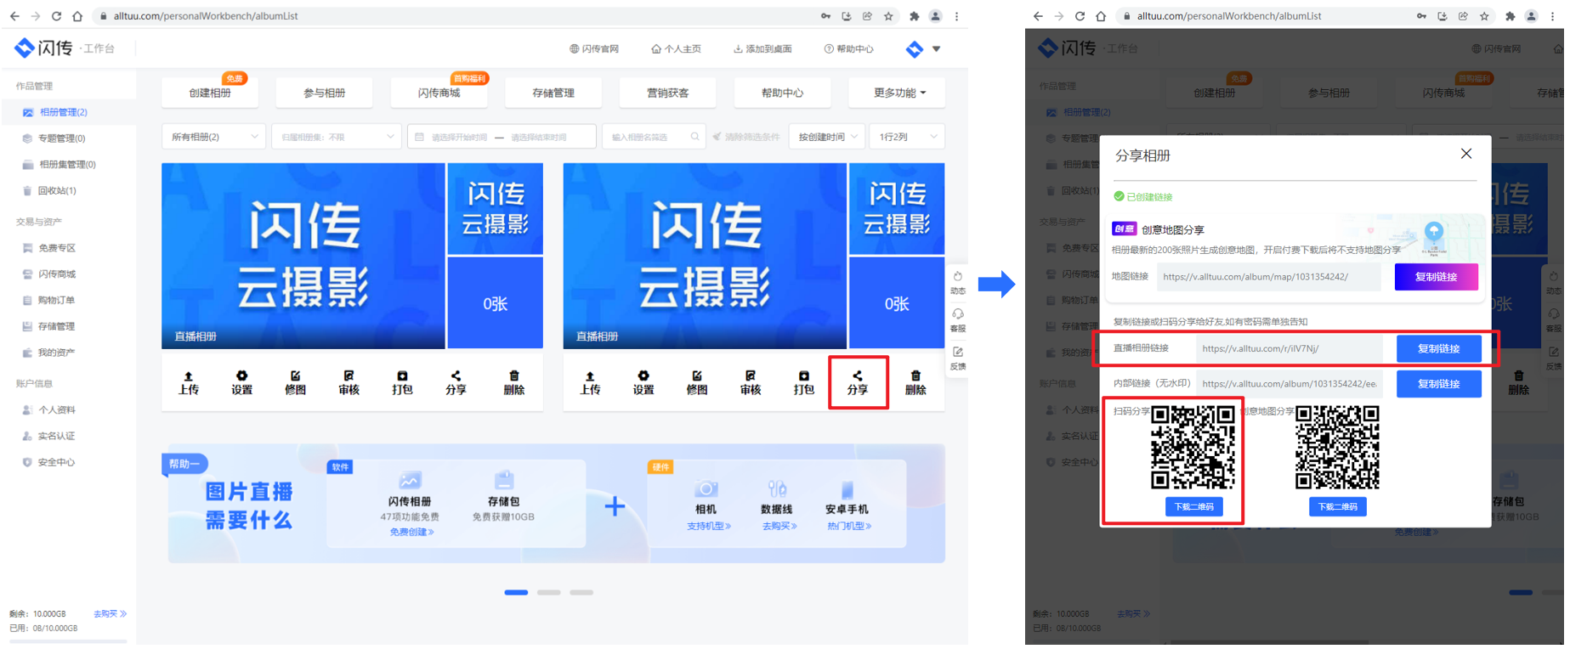Click 闪传官网 link in left header
1570x649 pixels.
594,49
